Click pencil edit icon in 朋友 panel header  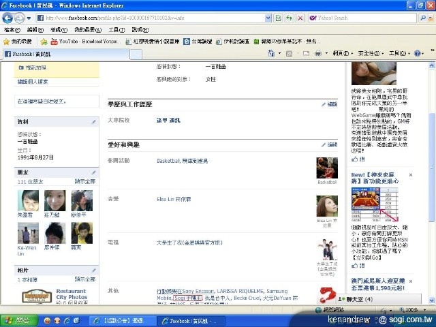[93, 172]
